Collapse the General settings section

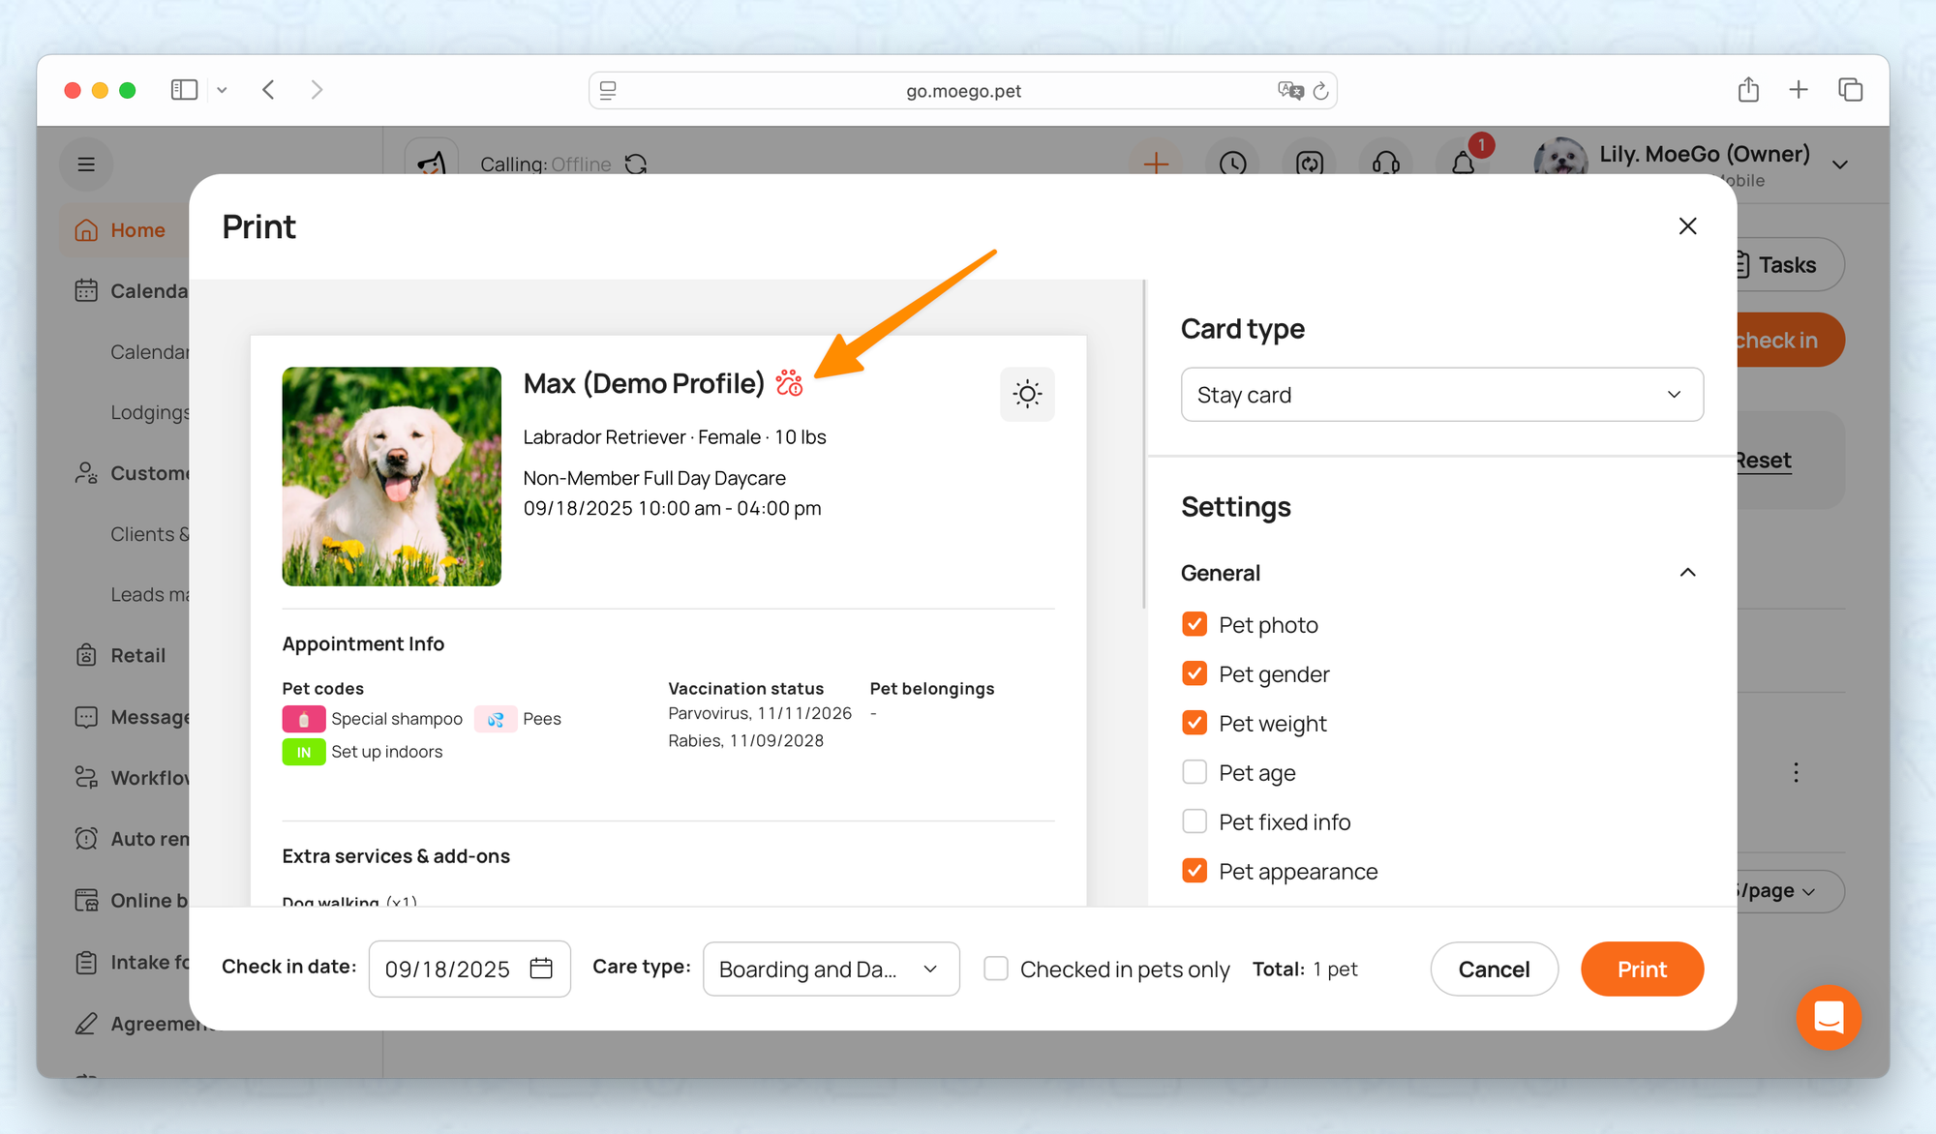point(1687,573)
